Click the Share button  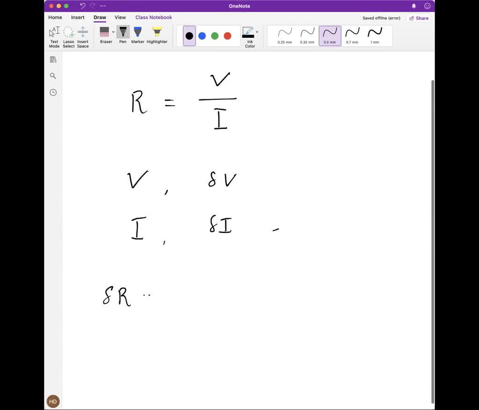(x=419, y=18)
